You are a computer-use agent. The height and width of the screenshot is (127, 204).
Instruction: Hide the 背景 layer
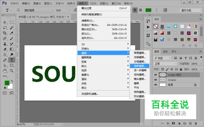pos(156,85)
